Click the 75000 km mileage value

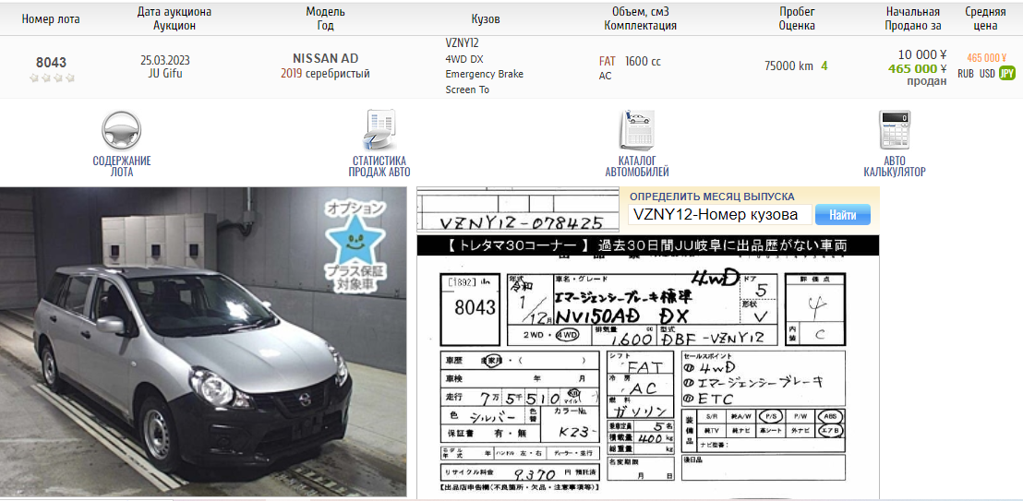(x=788, y=66)
